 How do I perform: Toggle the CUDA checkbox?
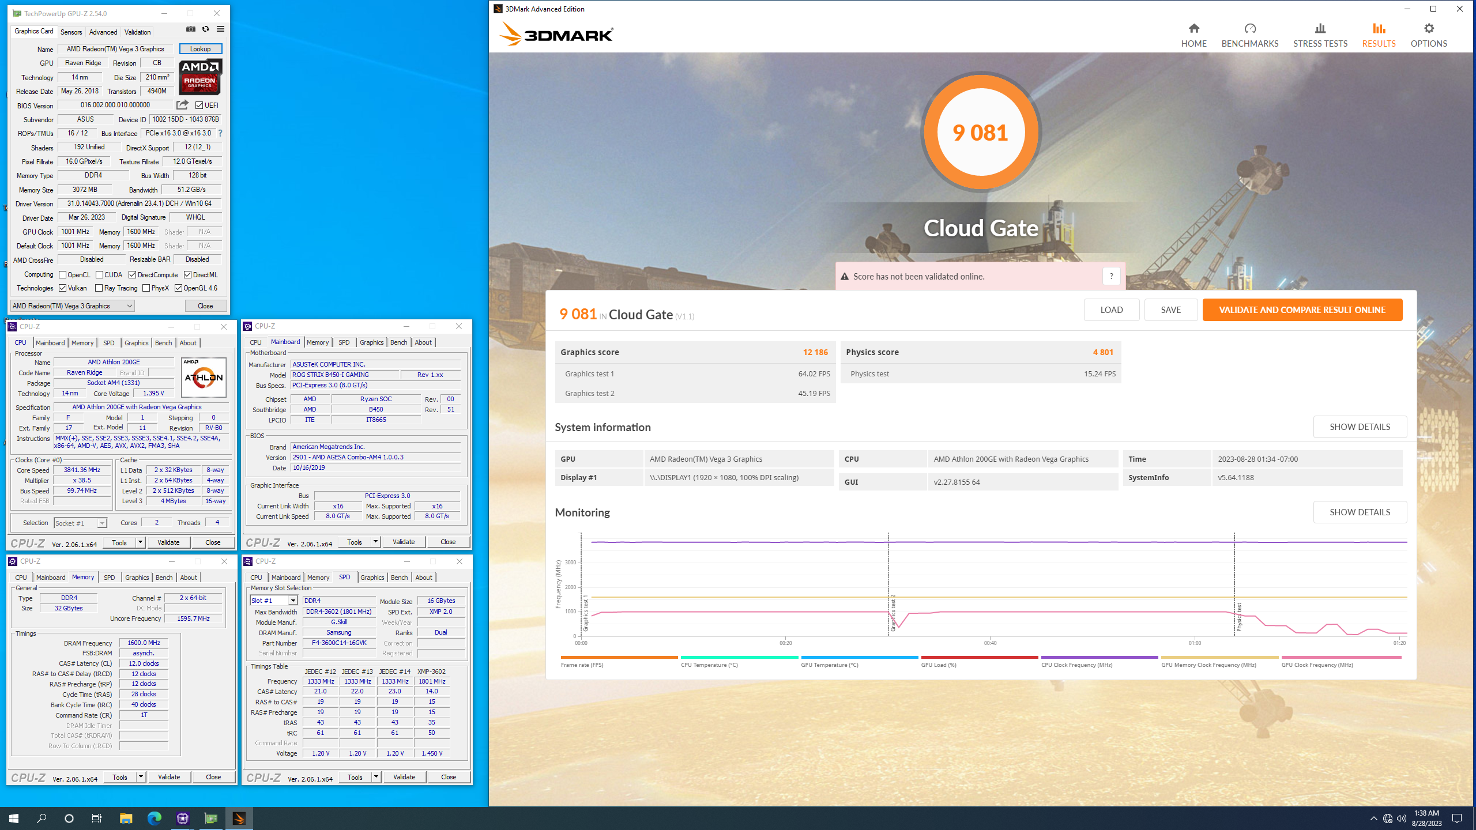(99, 275)
